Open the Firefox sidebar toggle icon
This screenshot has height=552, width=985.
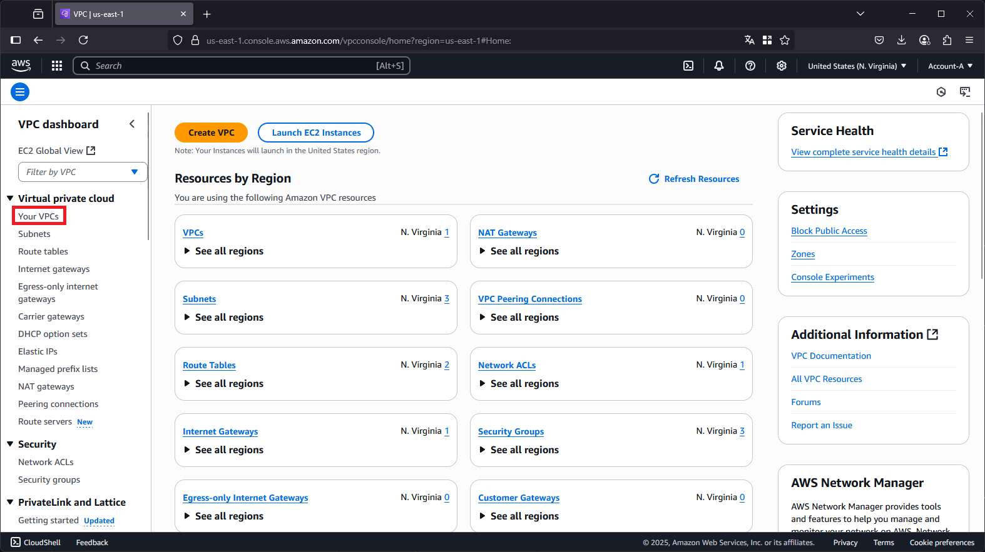pos(16,40)
